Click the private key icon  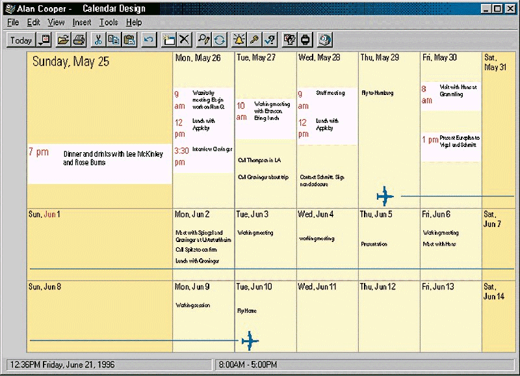click(255, 40)
